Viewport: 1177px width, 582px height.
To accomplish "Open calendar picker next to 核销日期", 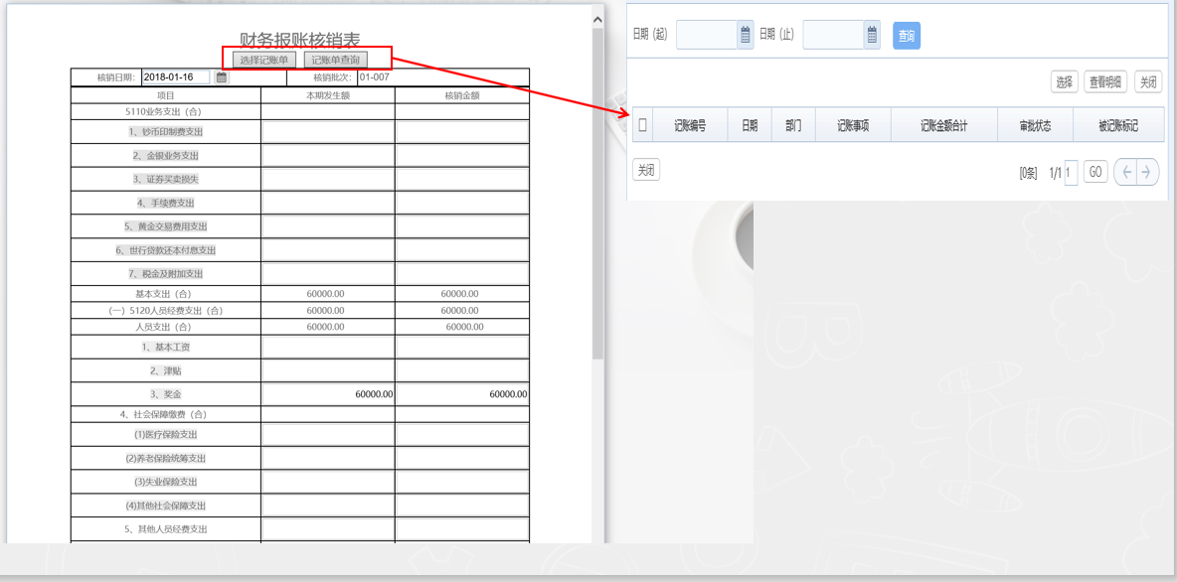I will click(222, 77).
